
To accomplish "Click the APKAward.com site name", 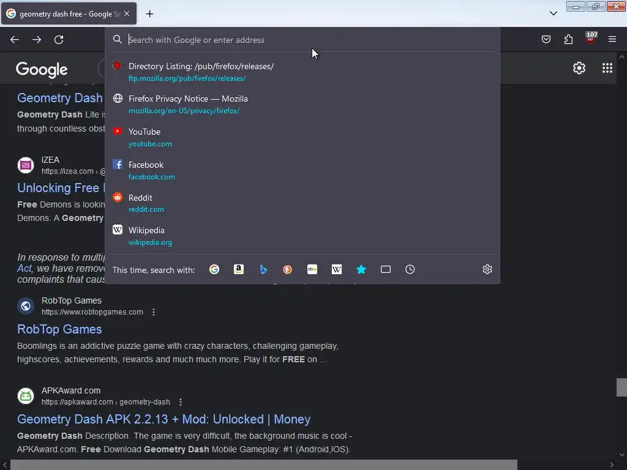I will tap(71, 390).
